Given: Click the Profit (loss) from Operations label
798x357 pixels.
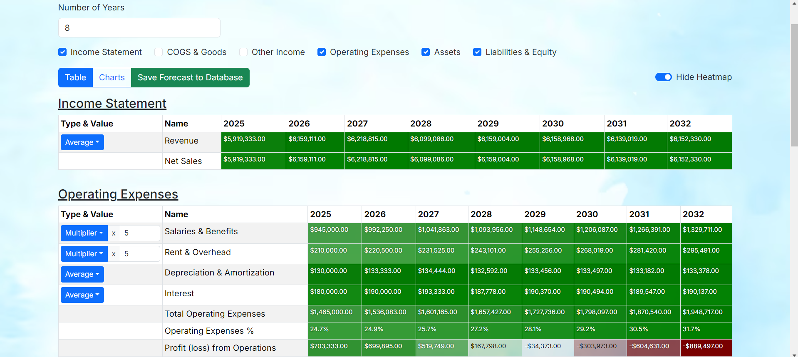Looking at the screenshot, I should coord(220,348).
